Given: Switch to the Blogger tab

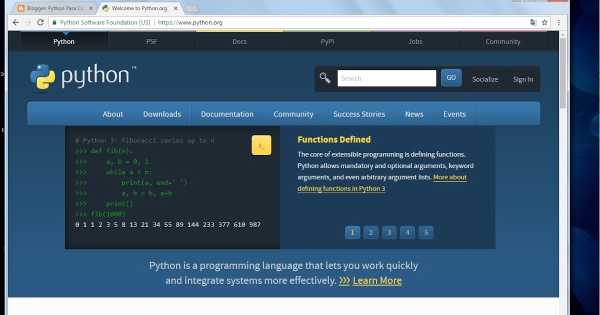Looking at the screenshot, I should click(x=52, y=8).
